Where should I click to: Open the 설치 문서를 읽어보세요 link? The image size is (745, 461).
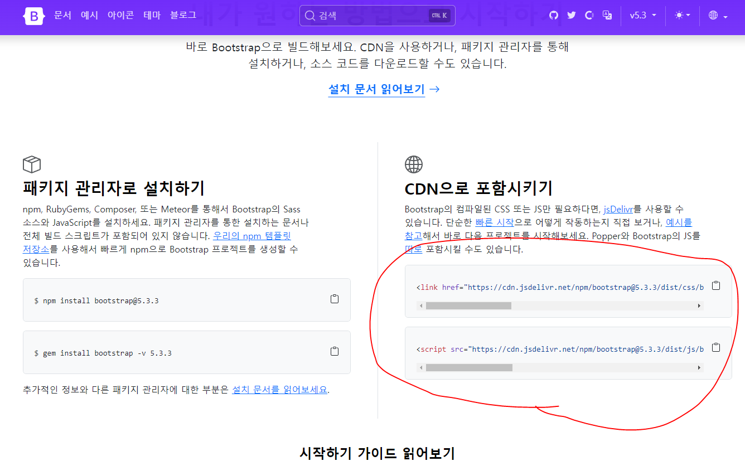(279, 390)
